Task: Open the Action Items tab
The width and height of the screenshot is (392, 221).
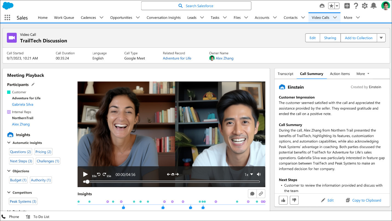Action: pyautogui.click(x=340, y=74)
